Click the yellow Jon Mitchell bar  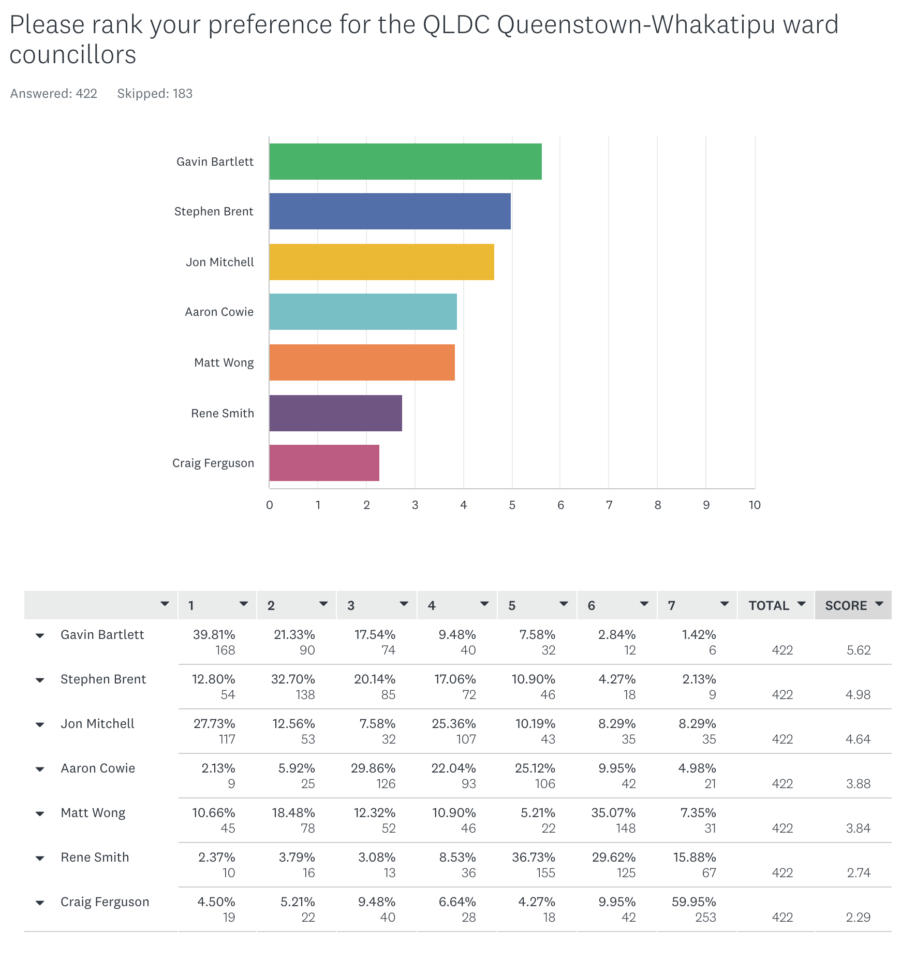click(381, 262)
